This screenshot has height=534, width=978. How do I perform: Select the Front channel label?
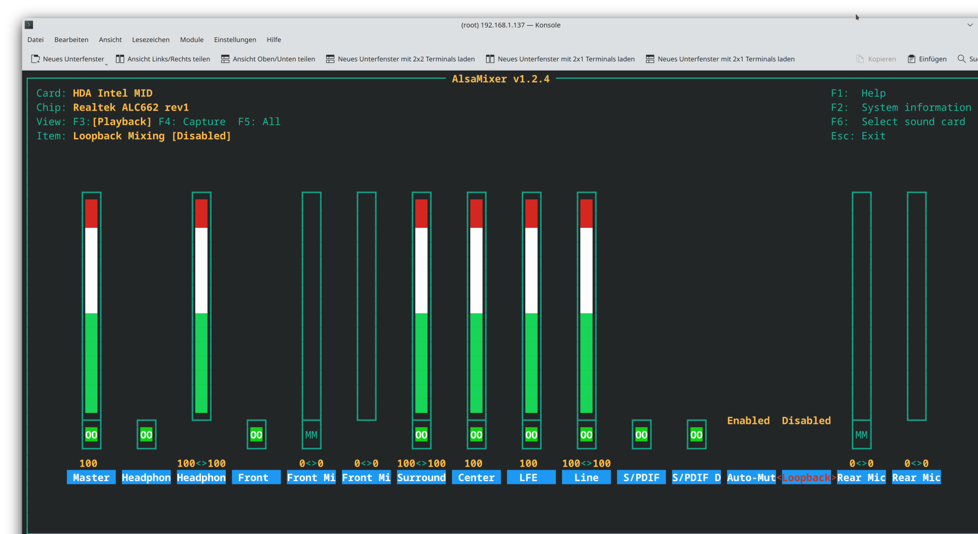tap(256, 477)
